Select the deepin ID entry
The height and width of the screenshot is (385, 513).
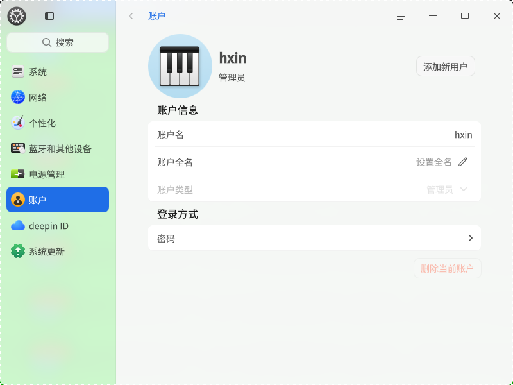pos(58,226)
